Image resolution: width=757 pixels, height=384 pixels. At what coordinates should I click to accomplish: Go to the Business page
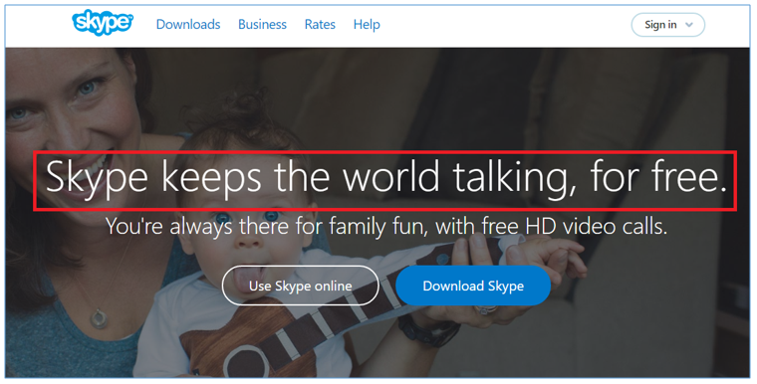[x=262, y=25]
